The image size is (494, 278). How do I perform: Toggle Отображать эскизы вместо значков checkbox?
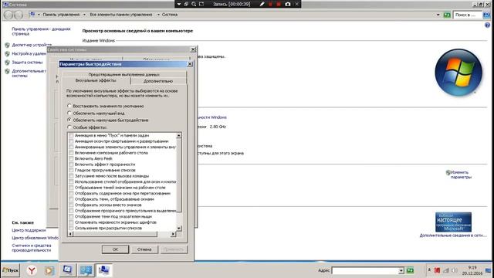point(71,205)
